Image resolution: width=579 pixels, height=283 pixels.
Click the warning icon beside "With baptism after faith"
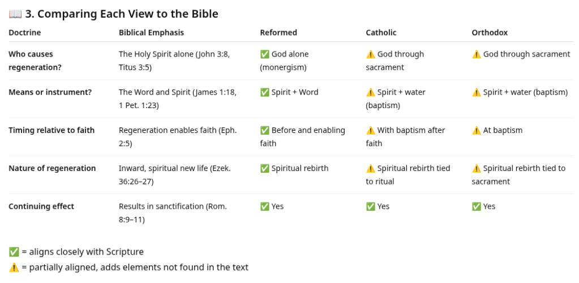pos(371,130)
